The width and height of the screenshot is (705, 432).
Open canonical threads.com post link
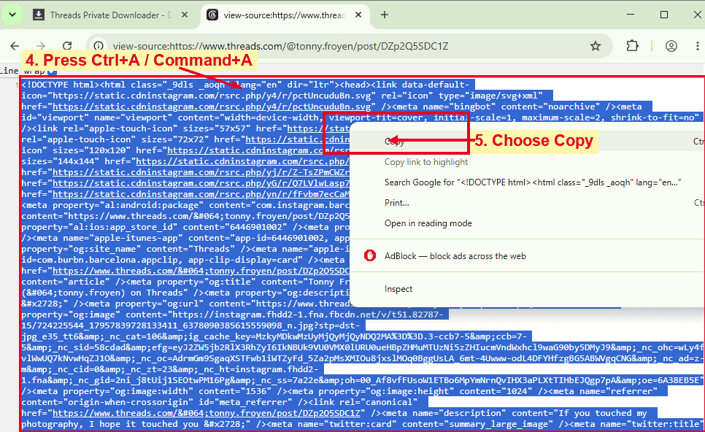coord(207,413)
